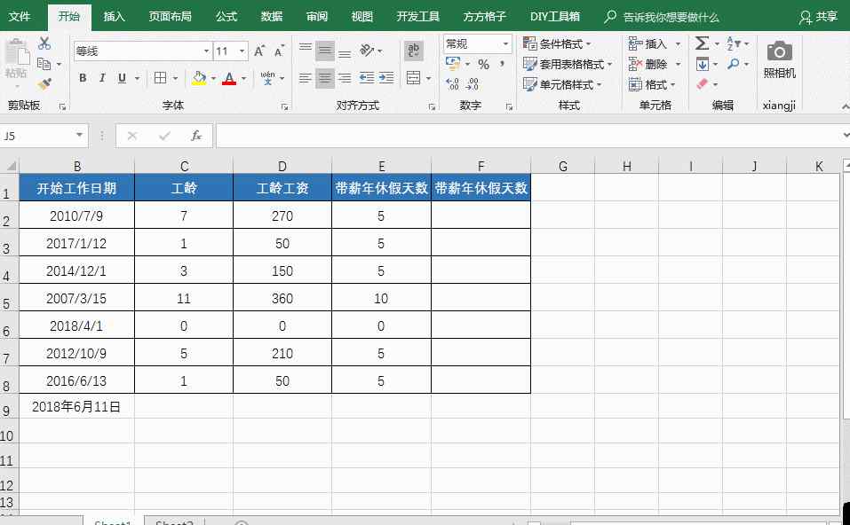
Task: Click the 共享 Share button
Action: pos(819,18)
